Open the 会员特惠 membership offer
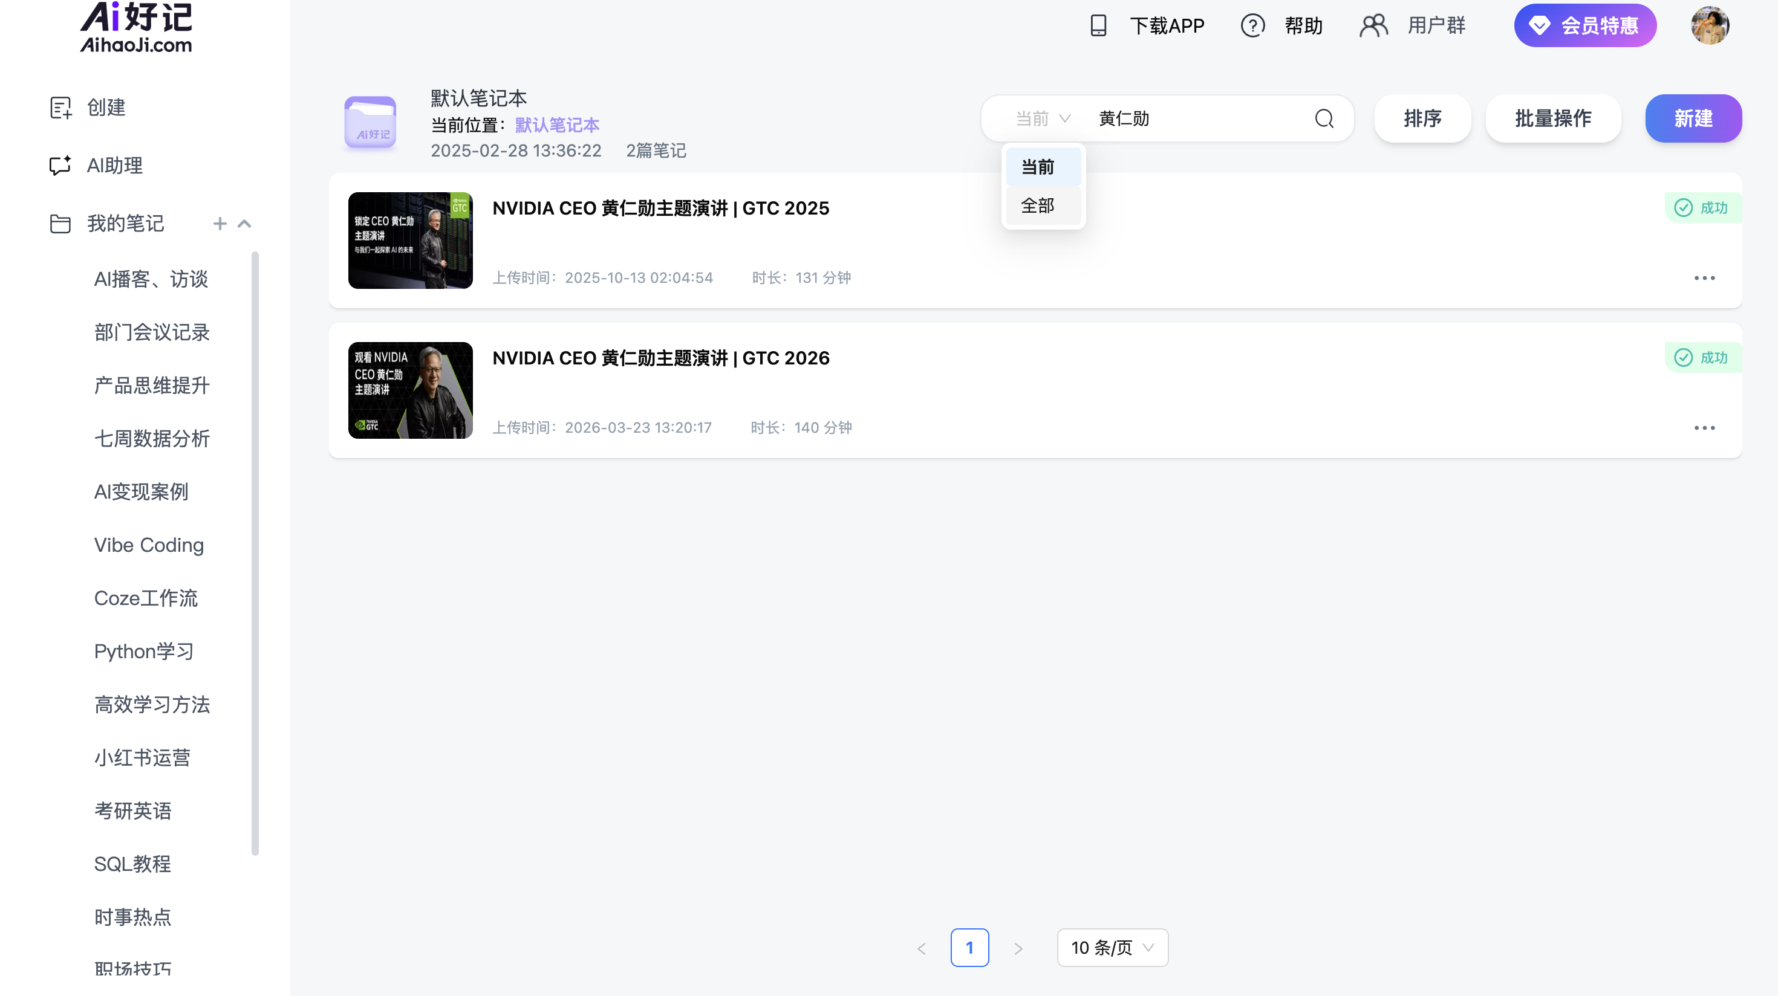Screen dimensions: 1778x996 [x=1584, y=25]
